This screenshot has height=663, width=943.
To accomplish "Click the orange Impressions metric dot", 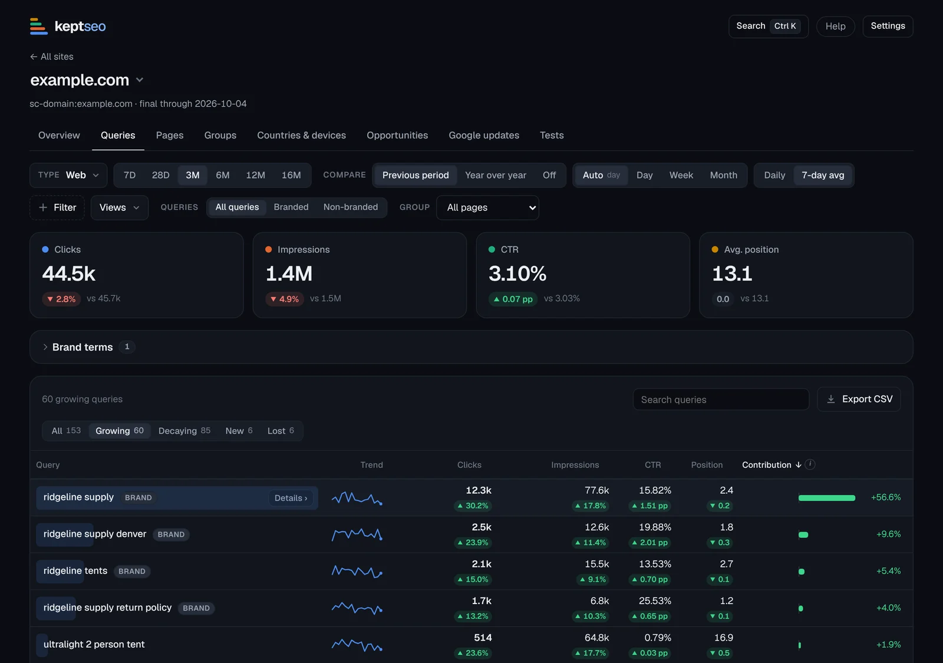I will (269, 250).
